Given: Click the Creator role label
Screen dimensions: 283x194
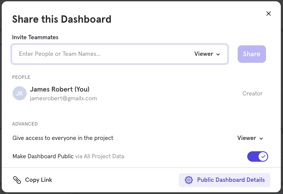Looking at the screenshot, I should click(x=252, y=93).
